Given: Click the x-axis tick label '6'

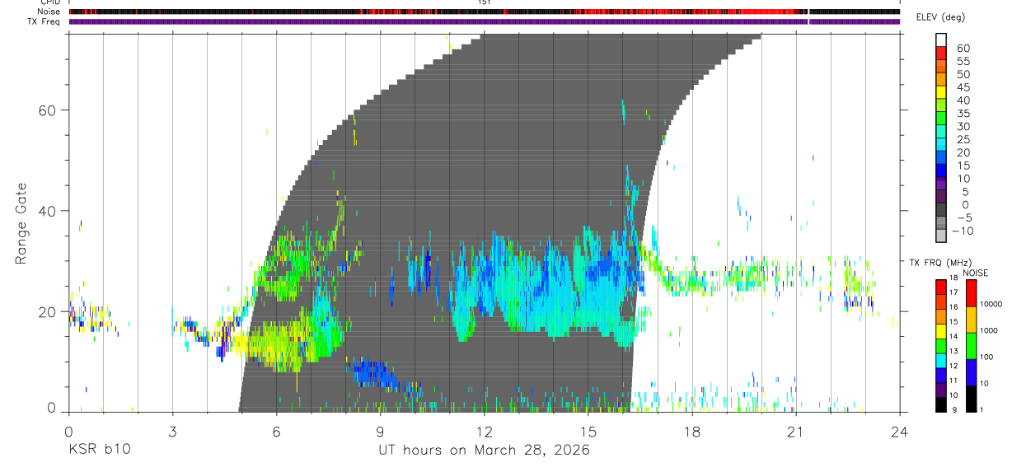Looking at the screenshot, I should [276, 432].
